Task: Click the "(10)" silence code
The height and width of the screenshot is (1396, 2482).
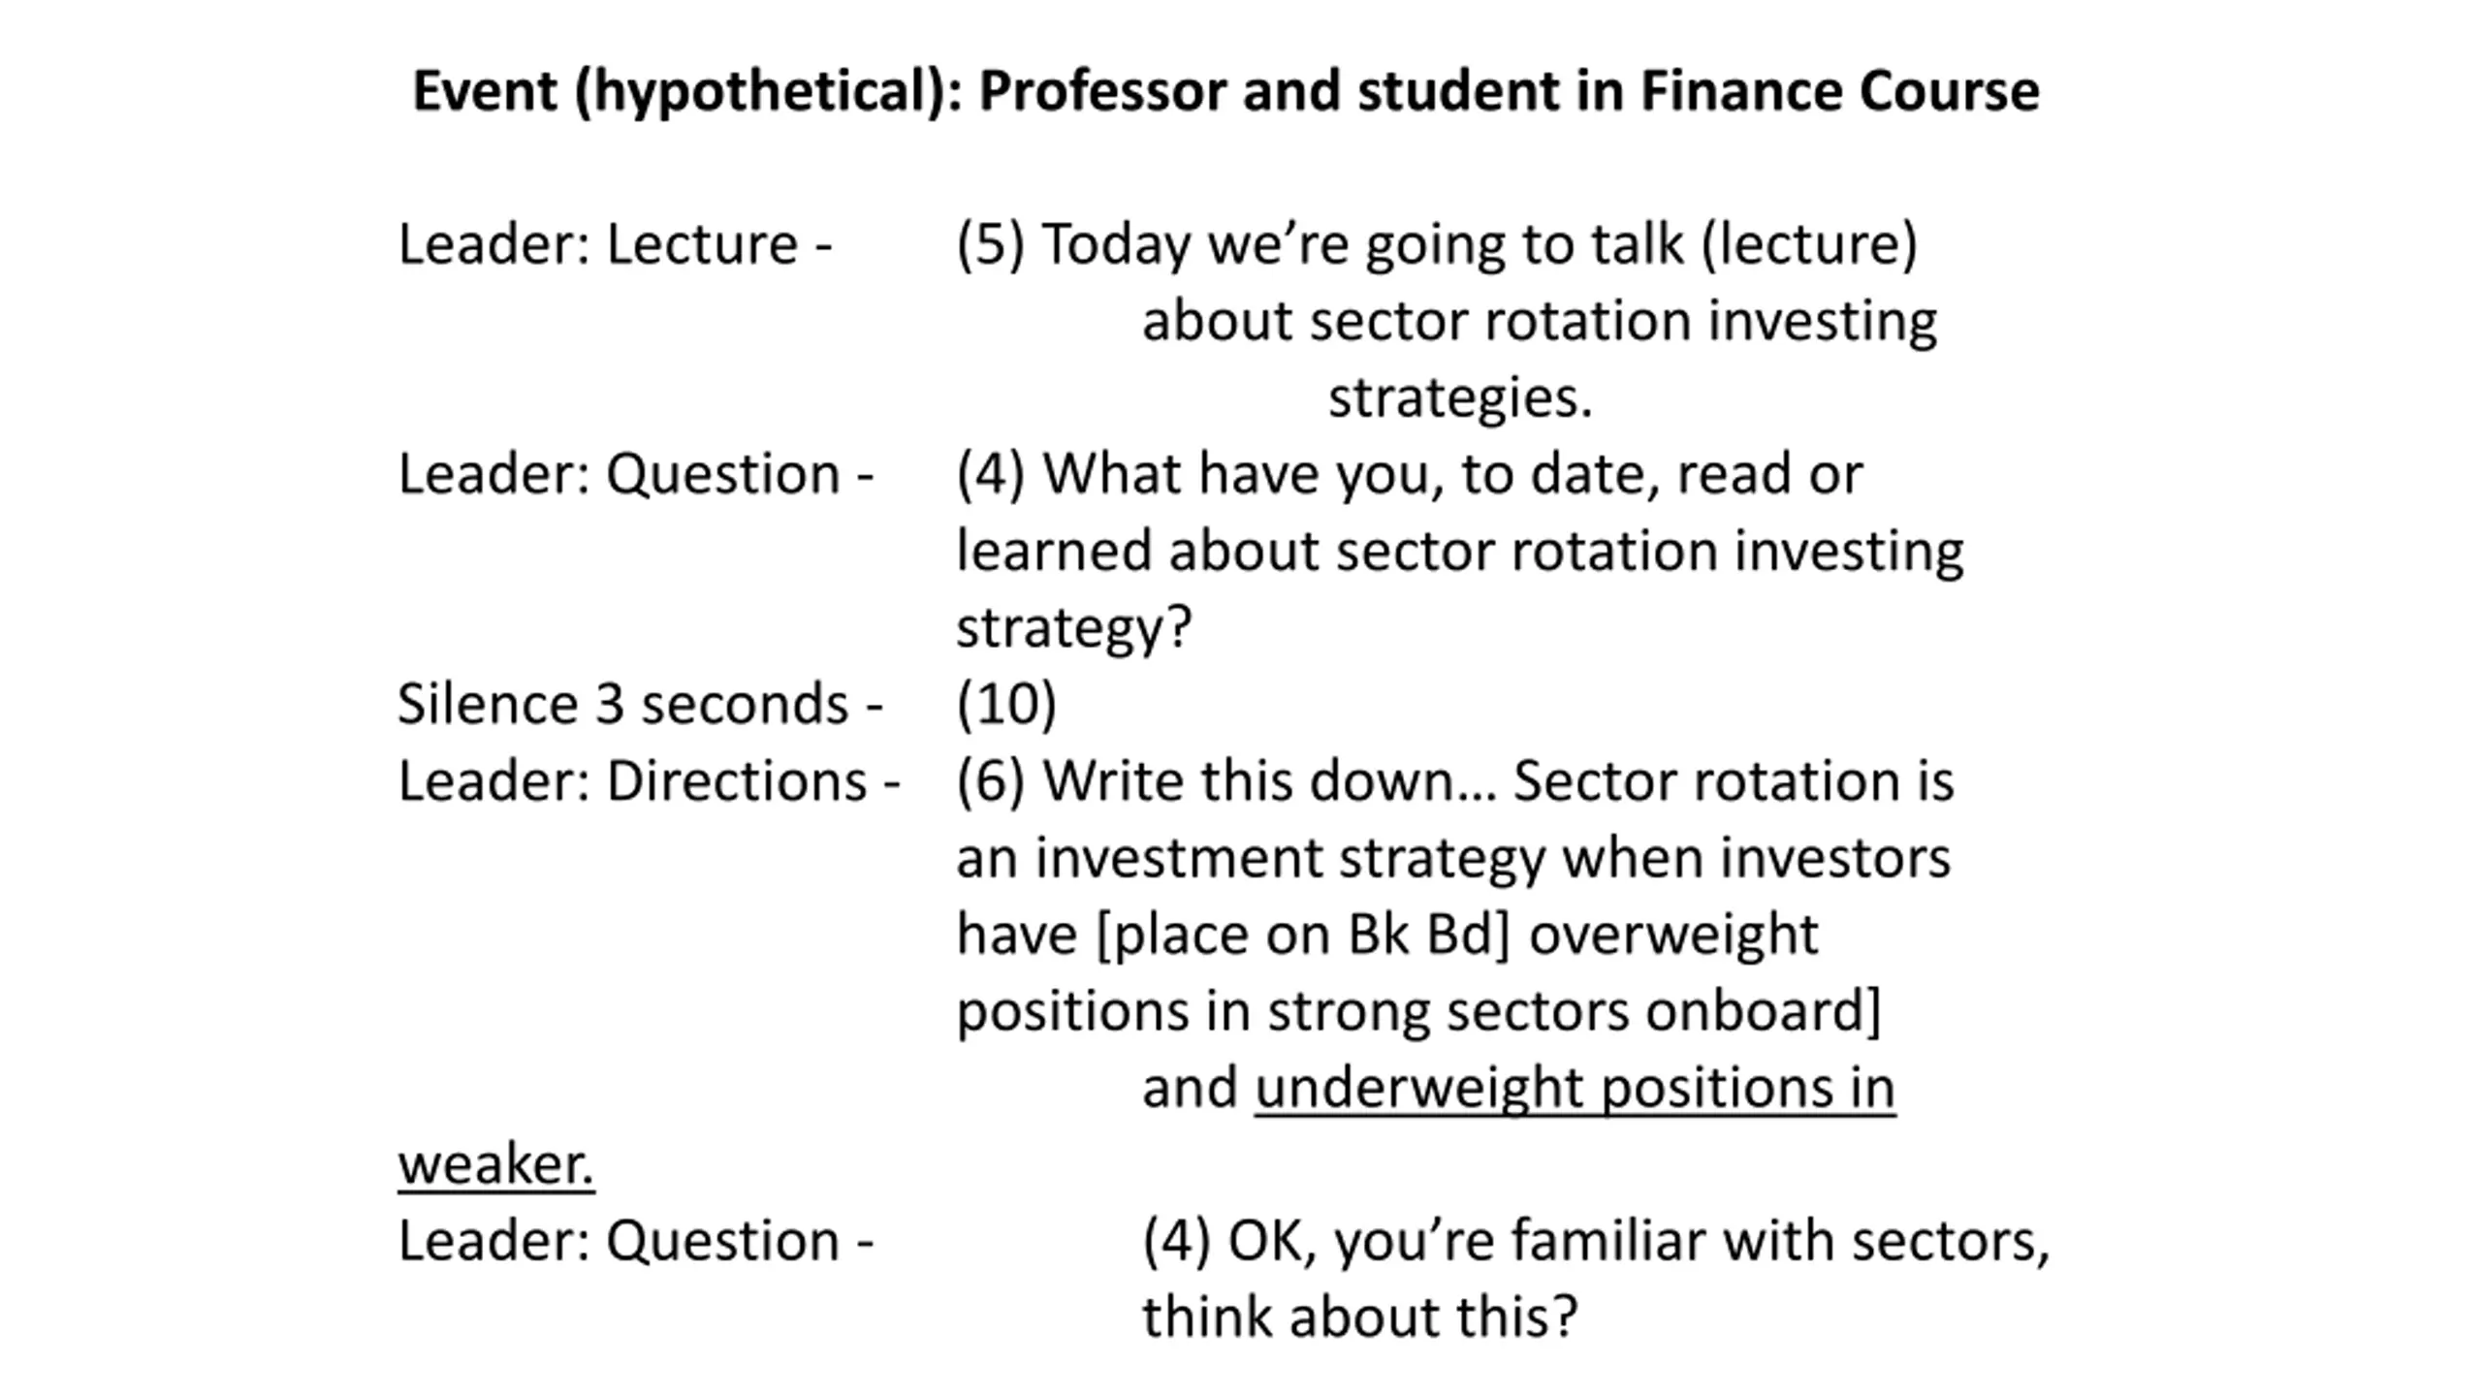Action: point(1006,705)
